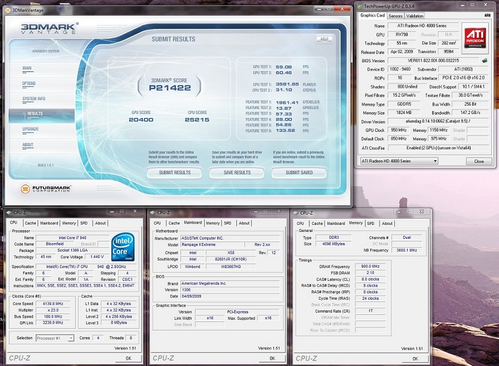
Task: Click the 3DMark score P21422
Action: (170, 88)
